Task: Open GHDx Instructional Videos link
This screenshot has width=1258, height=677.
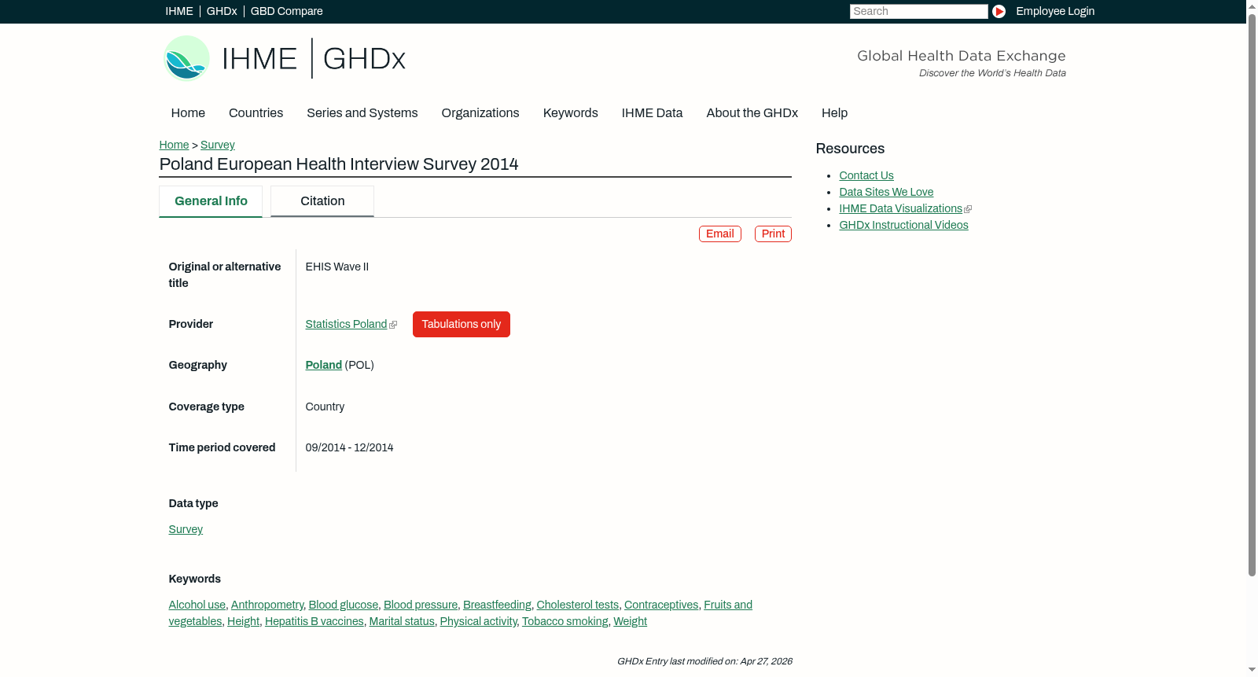Action: [x=903, y=226]
